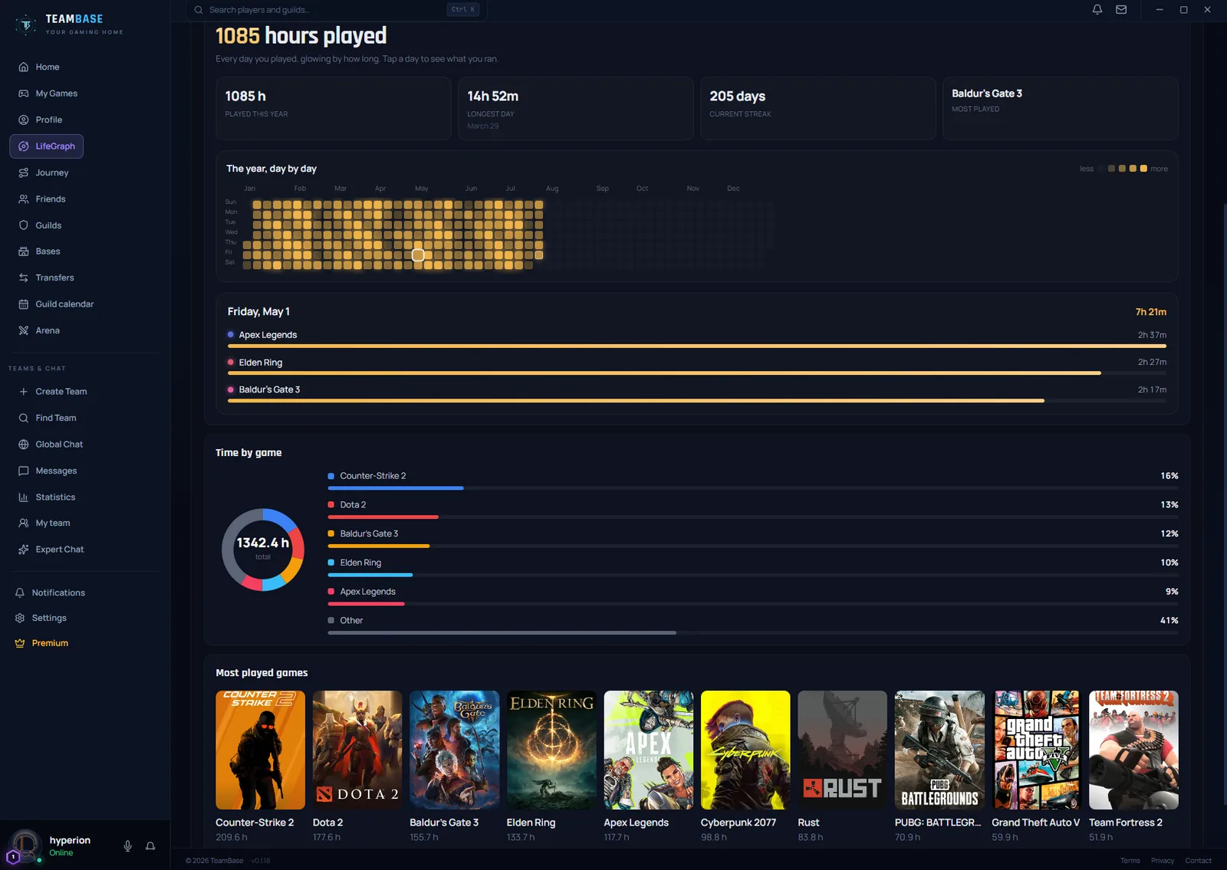This screenshot has width=1227, height=870.
Task: Click the My team icon
Action: 24,524
